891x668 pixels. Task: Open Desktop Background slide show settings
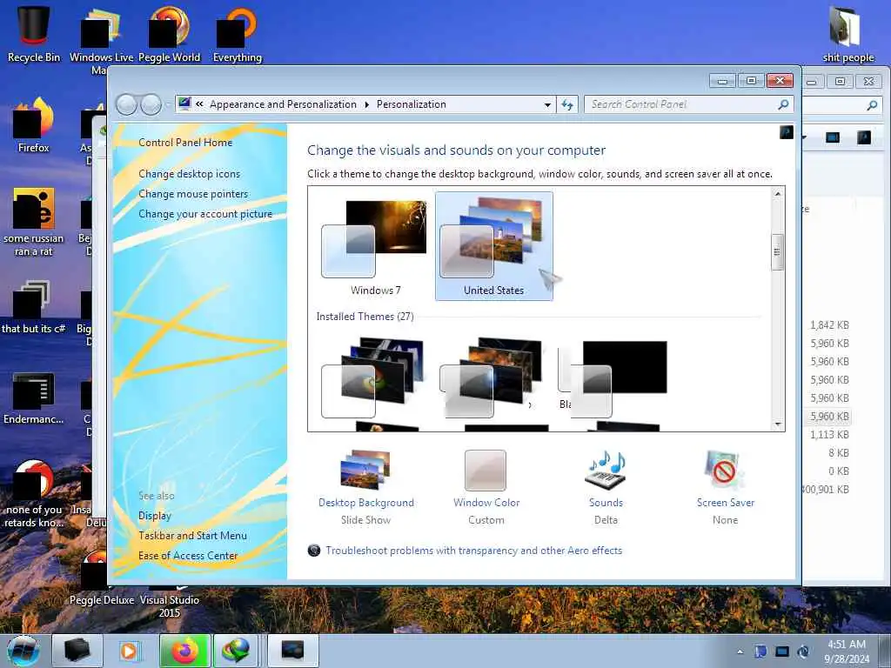coord(366,487)
